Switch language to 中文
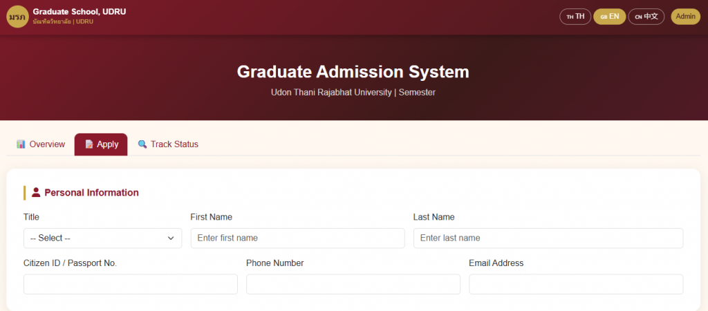Image resolution: width=708 pixels, height=311 pixels. (646, 16)
